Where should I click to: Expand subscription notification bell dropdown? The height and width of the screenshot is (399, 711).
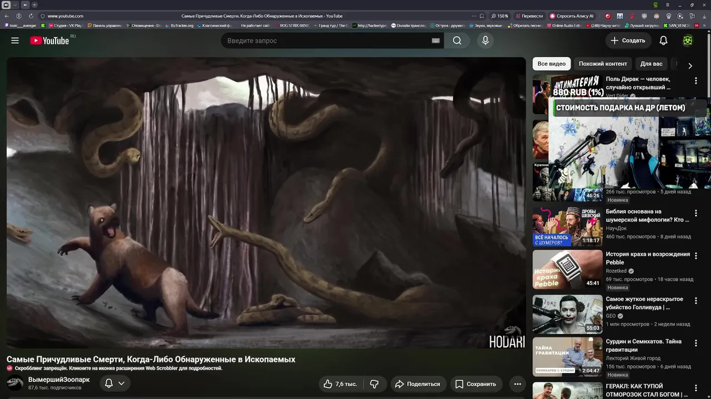pyautogui.click(x=115, y=383)
